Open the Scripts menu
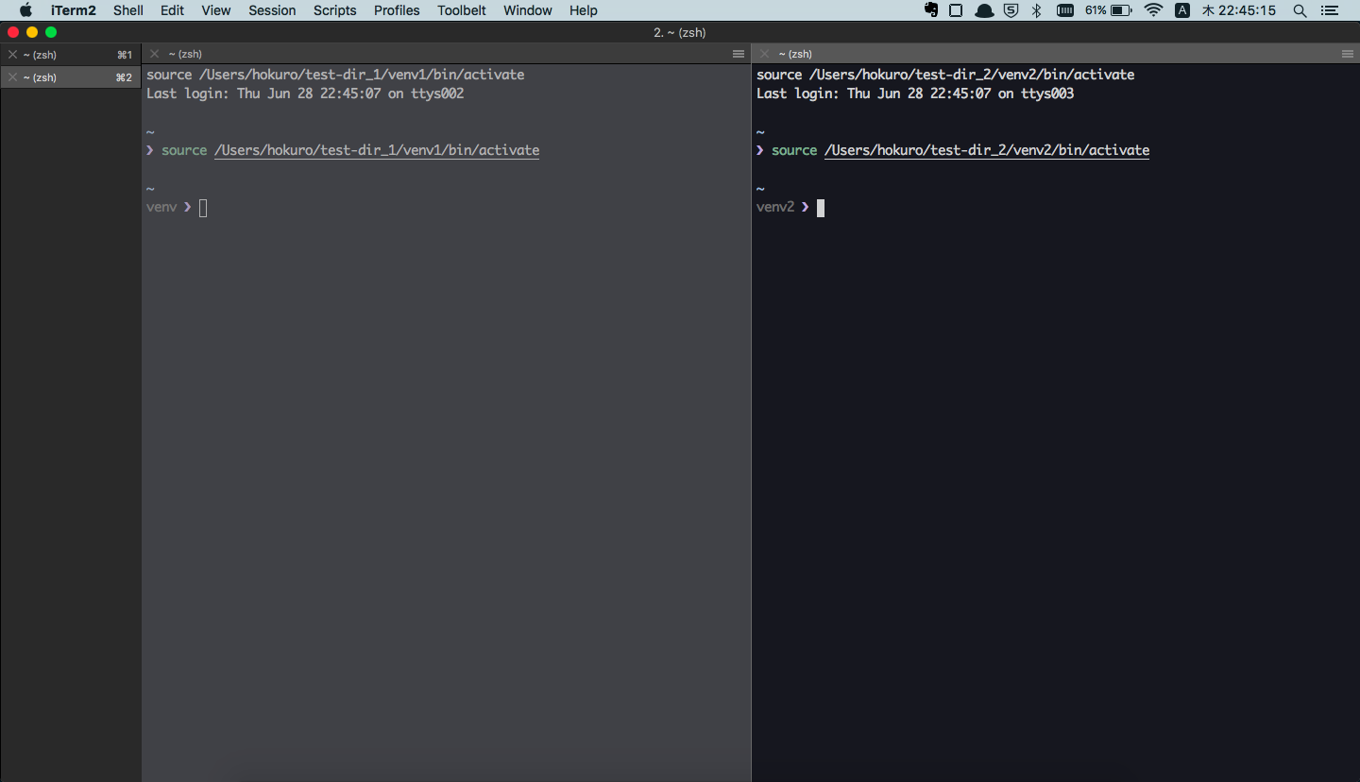 [335, 10]
